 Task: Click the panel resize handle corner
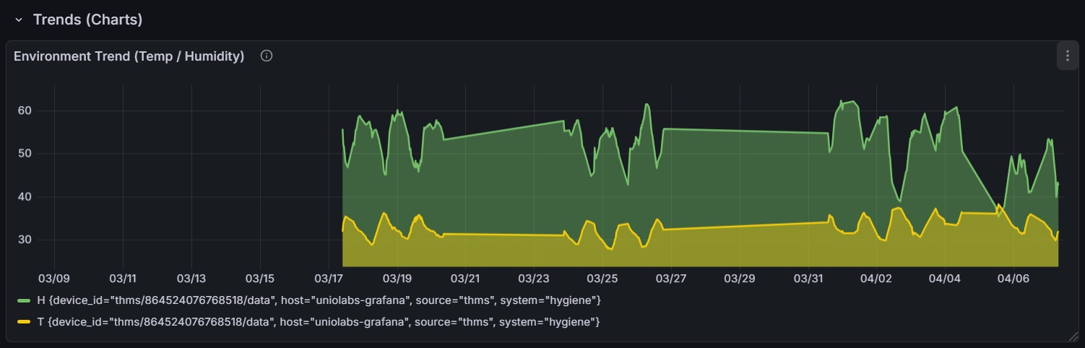tap(1073, 336)
